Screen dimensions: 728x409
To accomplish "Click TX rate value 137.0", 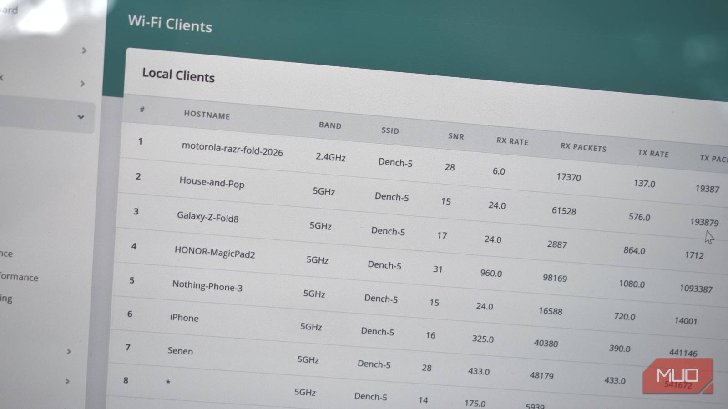I will [x=644, y=184].
